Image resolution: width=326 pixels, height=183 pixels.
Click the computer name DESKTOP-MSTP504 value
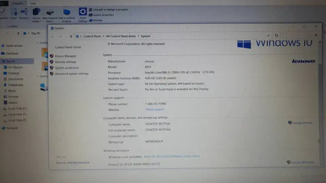(x=158, y=124)
